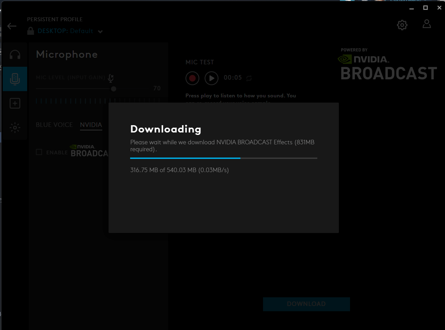Image resolution: width=445 pixels, height=330 pixels.
Task: Click the mic level input gain slider
Action: 113,89
